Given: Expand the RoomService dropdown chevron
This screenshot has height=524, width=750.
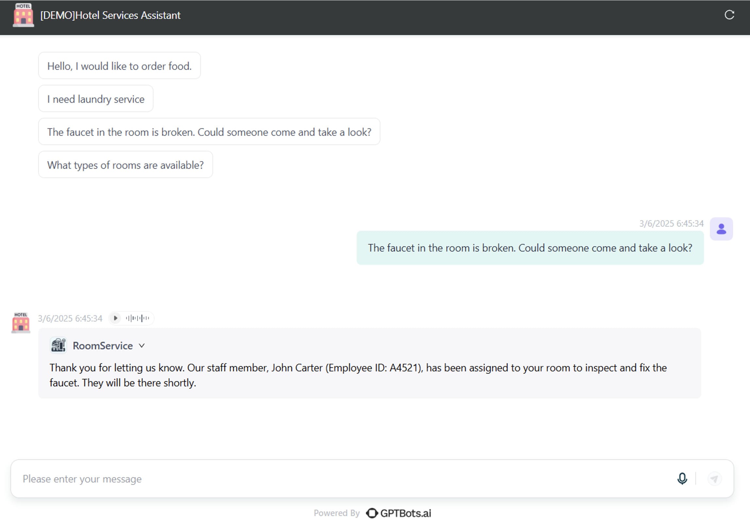Looking at the screenshot, I should point(142,346).
